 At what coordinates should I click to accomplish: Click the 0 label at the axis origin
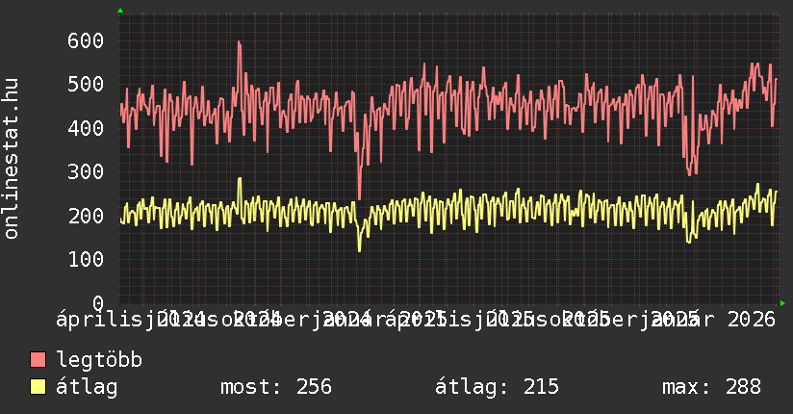(x=97, y=303)
